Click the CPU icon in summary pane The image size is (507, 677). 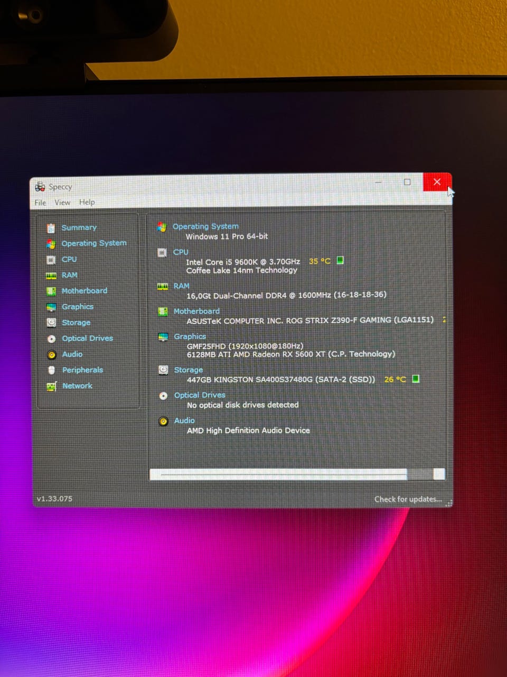coord(162,253)
